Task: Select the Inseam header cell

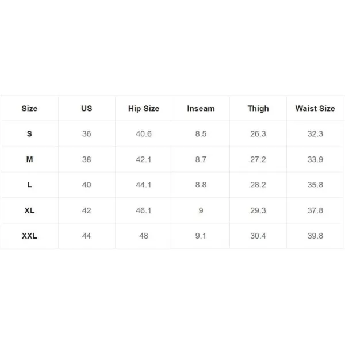Action: pyautogui.click(x=201, y=108)
